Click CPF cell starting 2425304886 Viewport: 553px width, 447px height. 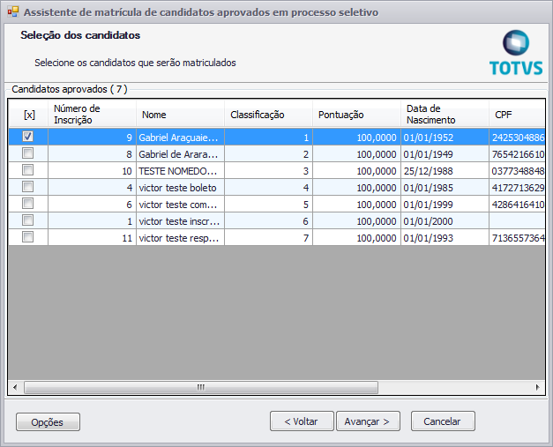click(517, 138)
